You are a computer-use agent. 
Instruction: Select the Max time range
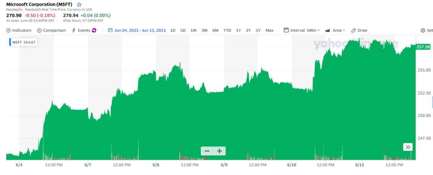pyautogui.click(x=269, y=30)
